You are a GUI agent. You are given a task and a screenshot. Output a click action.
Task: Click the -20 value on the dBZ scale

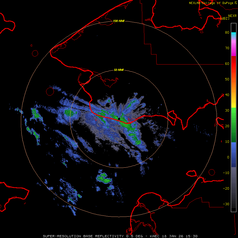click(226, 189)
